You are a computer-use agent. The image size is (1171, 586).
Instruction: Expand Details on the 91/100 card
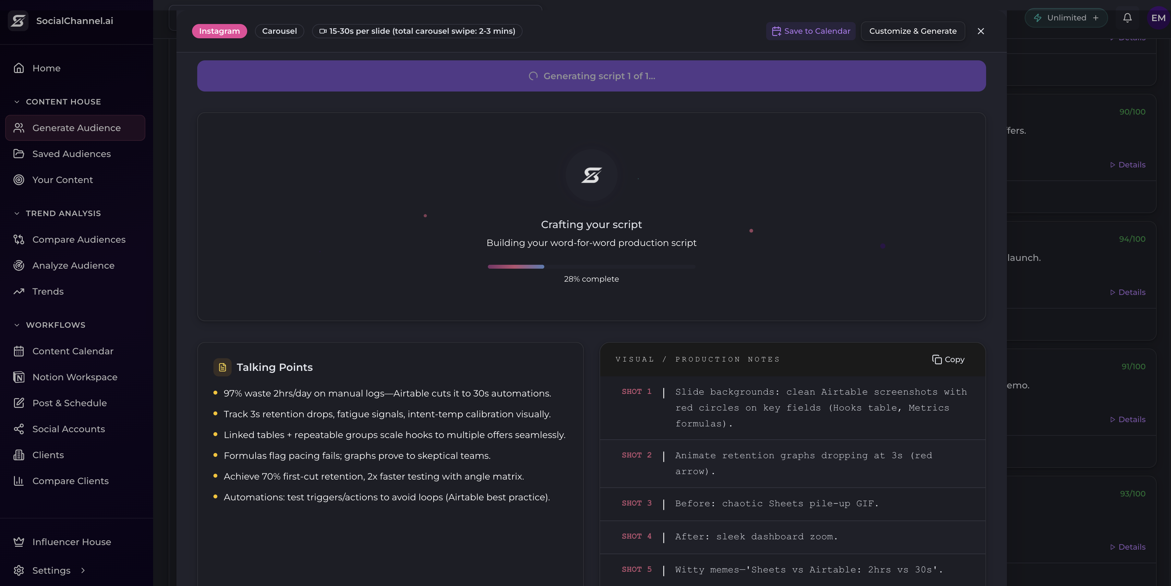click(1128, 420)
